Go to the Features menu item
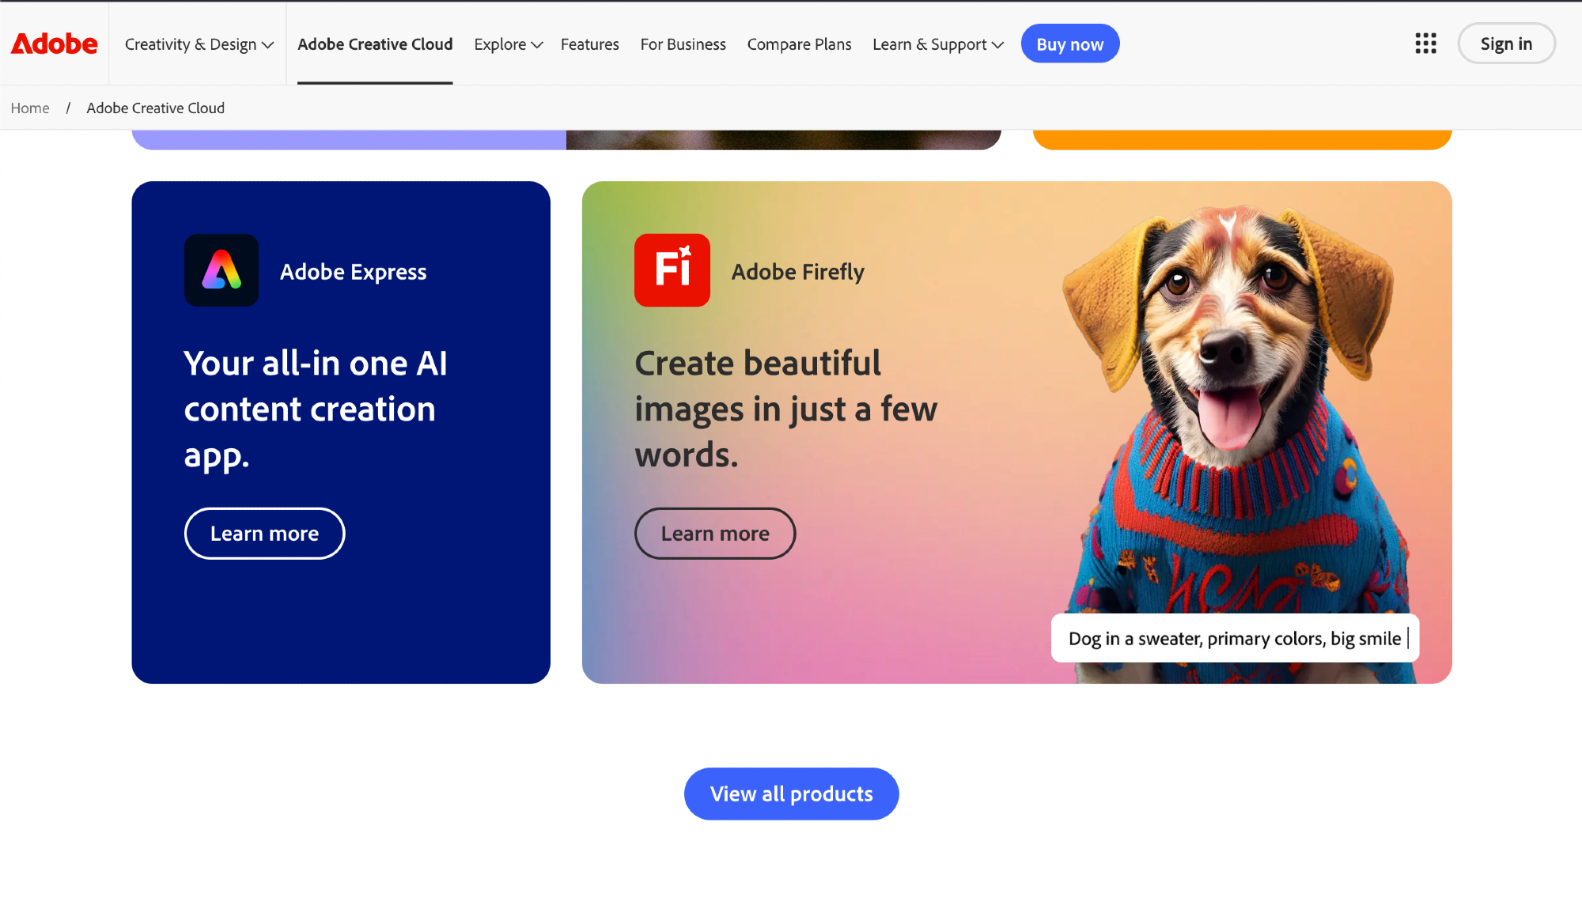This screenshot has width=1582, height=898. (x=589, y=44)
